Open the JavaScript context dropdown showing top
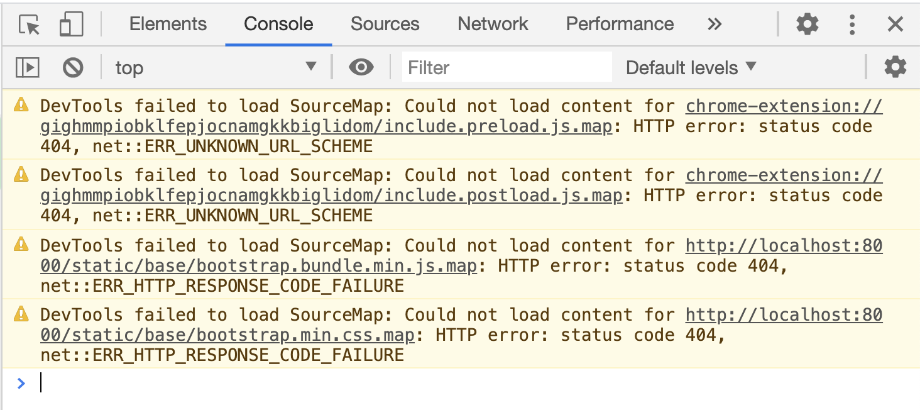This screenshot has width=920, height=410. [x=214, y=67]
